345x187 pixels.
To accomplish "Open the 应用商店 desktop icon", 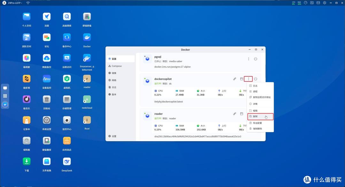I will [x=67, y=141].
